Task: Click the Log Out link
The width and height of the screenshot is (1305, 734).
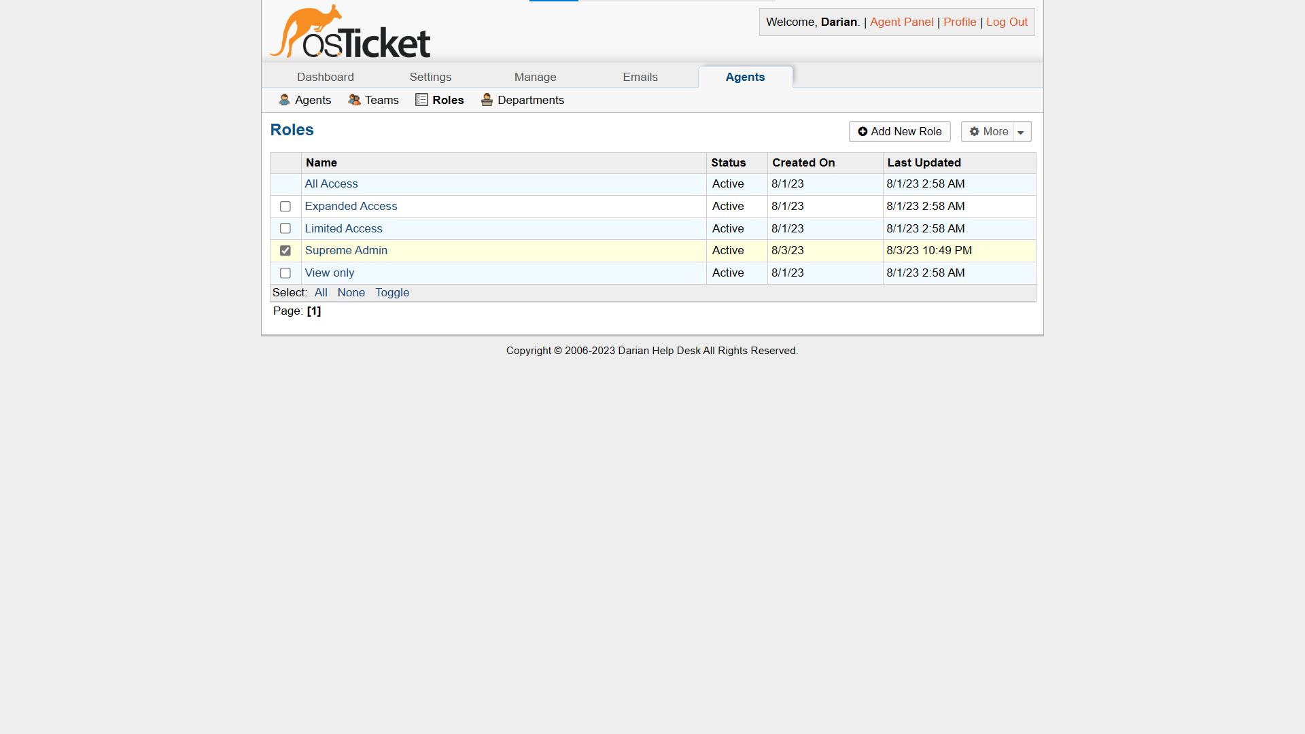Action: (x=1007, y=22)
